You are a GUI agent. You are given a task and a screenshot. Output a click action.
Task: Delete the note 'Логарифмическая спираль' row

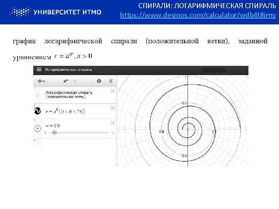pos(113,91)
